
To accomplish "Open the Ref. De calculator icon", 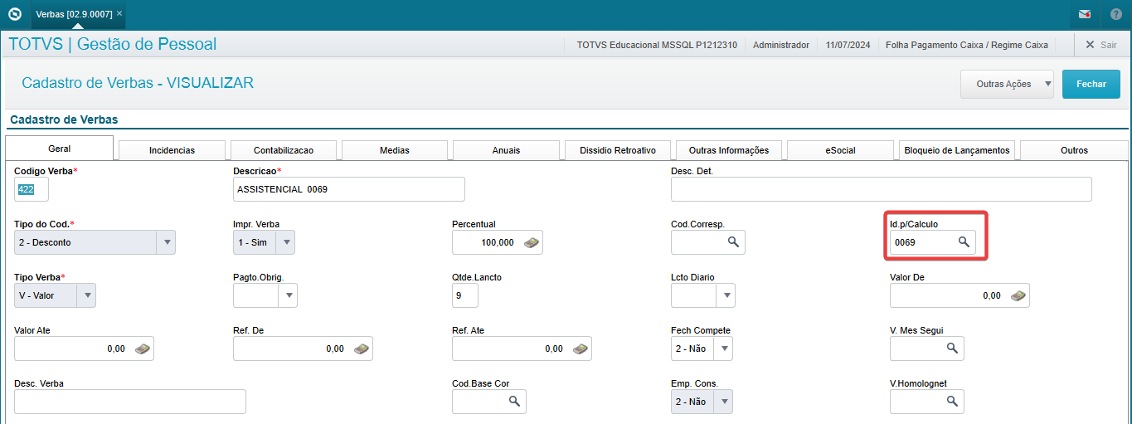I will click(x=362, y=348).
